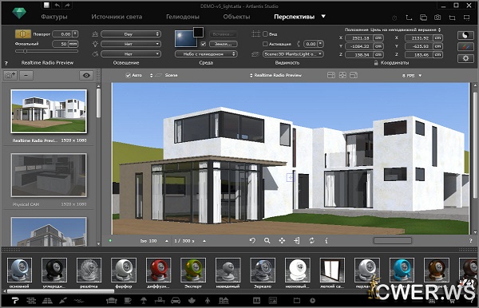Screen dimensions: 479x308
Task: Open the Scene layer selector
Action: (x=164, y=75)
